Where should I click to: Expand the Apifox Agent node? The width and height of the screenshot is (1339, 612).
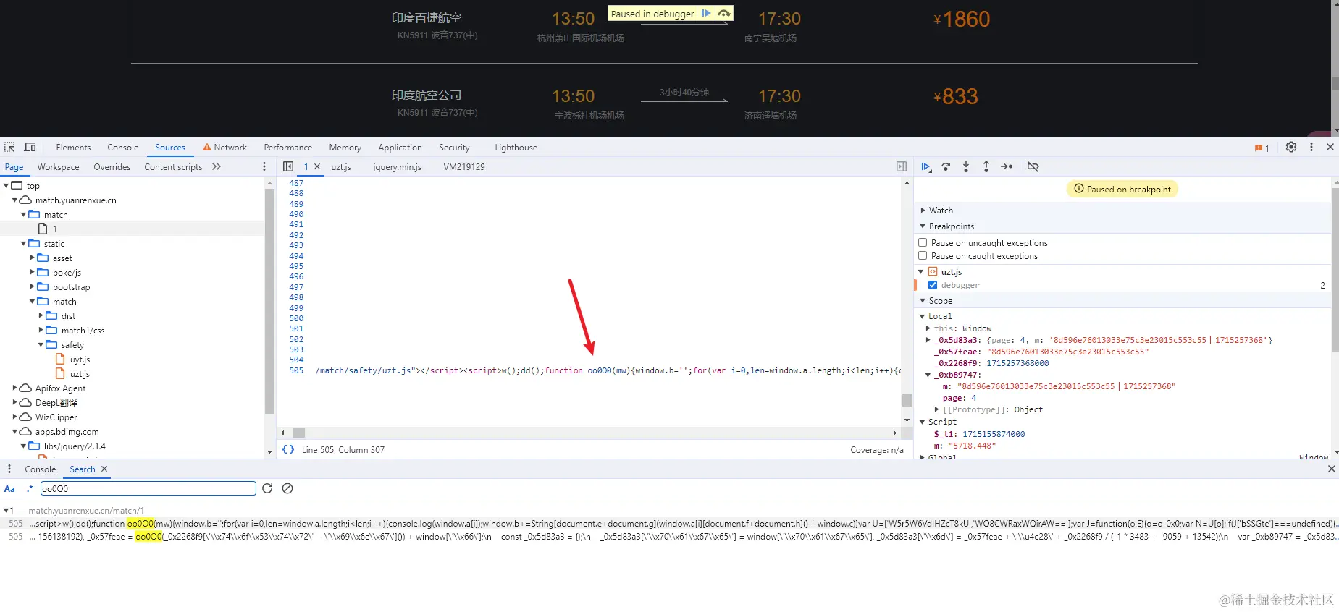click(14, 388)
